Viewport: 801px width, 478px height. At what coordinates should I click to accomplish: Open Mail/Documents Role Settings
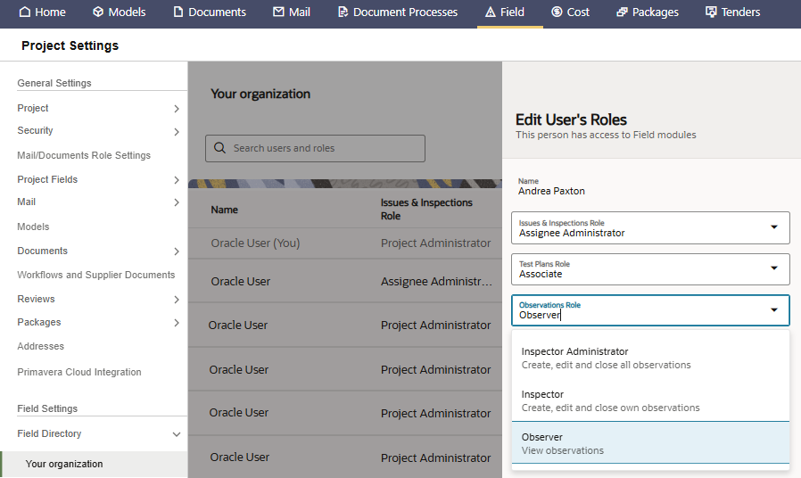[84, 155]
